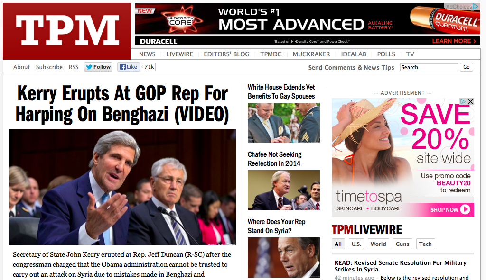Click the AdChoices icon on spa ad
Viewport: 486px width, 280px height.
463,101
